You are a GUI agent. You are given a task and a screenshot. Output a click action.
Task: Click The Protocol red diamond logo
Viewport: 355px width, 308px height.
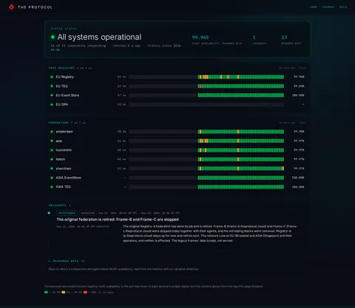pos(11,7)
